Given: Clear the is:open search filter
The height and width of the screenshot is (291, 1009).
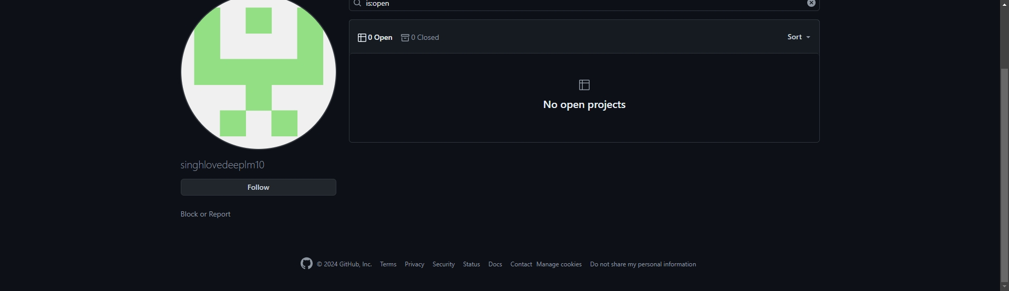Looking at the screenshot, I should point(811,3).
